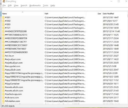Click the ##FBDD089C2CC55637 folder icon

[x=3, y=45]
